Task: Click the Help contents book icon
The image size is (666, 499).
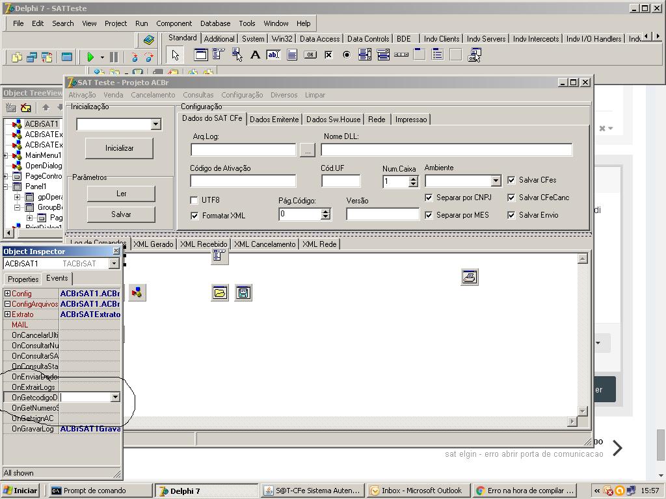Action: click(x=149, y=40)
